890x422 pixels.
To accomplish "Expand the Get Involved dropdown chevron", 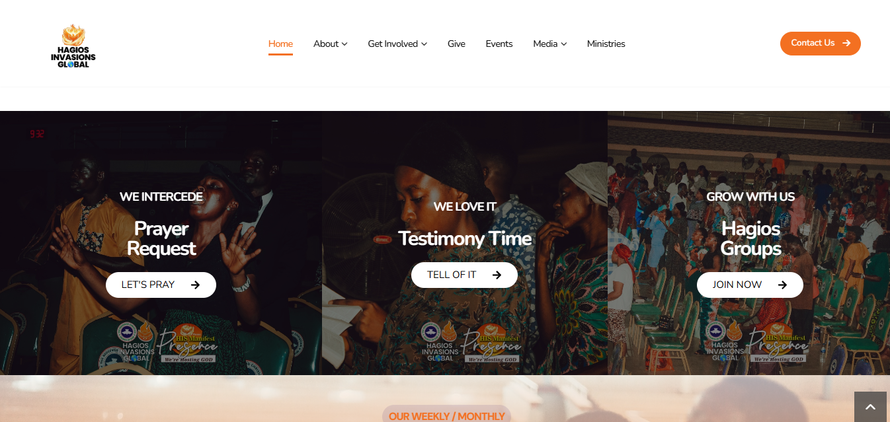I will point(424,44).
